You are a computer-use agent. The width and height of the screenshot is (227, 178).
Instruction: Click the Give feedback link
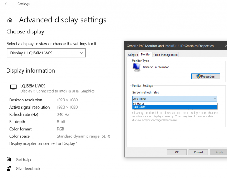[28, 169]
